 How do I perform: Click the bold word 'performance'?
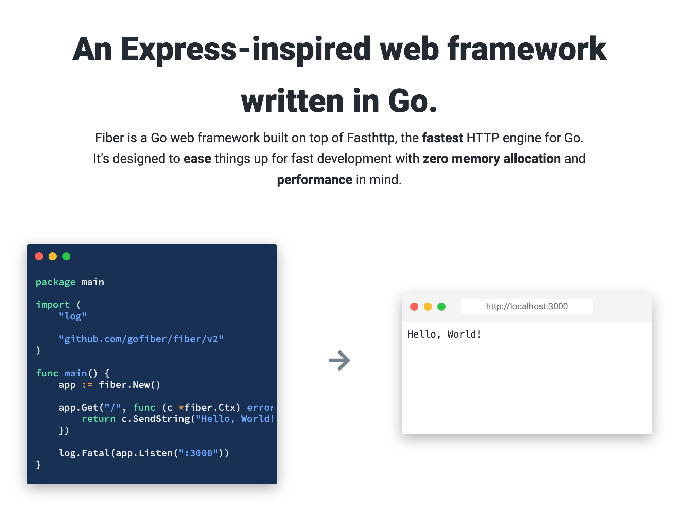point(314,180)
